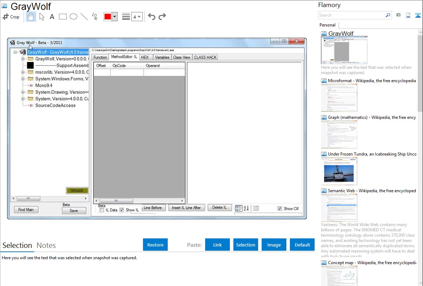Select the Mono9.4 tree item
Screen dimensions: 423x286
click(x=44, y=85)
